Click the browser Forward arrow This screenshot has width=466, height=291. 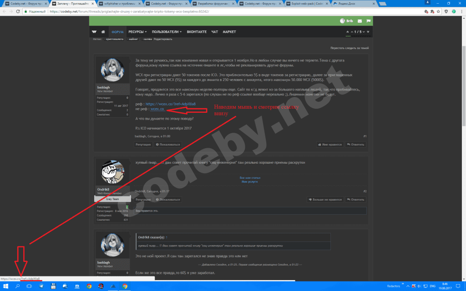11,11
